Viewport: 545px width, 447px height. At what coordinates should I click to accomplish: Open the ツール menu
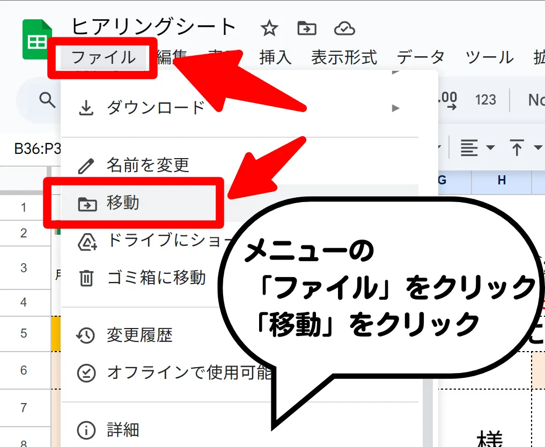(489, 57)
